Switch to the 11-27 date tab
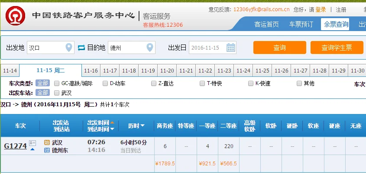This screenshot has height=174, width=366. coord(301,70)
